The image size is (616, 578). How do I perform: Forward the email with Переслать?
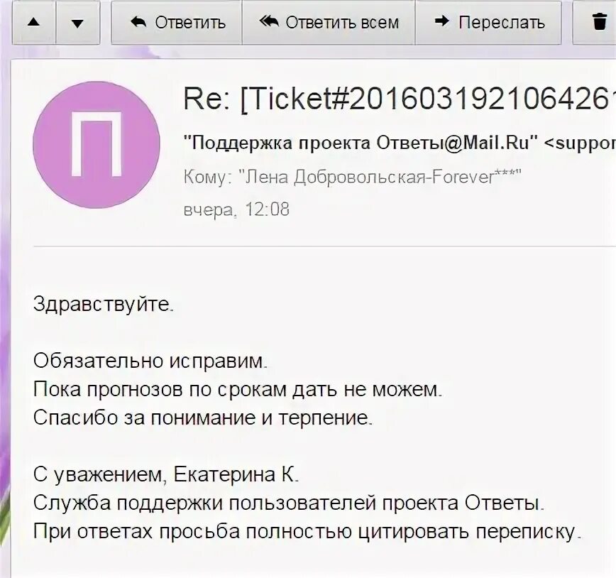[x=488, y=23]
